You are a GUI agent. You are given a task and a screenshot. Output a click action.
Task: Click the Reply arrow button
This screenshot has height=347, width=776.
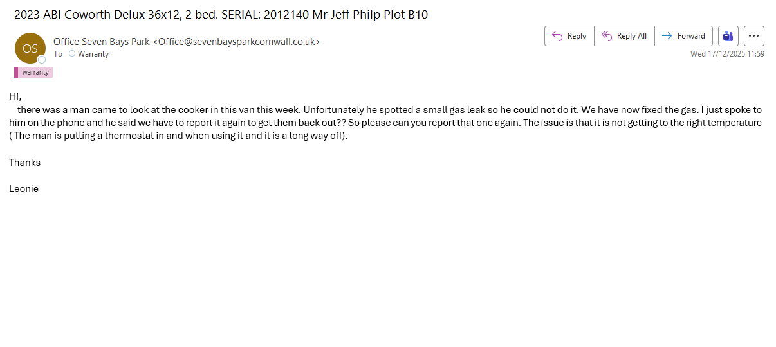[569, 36]
